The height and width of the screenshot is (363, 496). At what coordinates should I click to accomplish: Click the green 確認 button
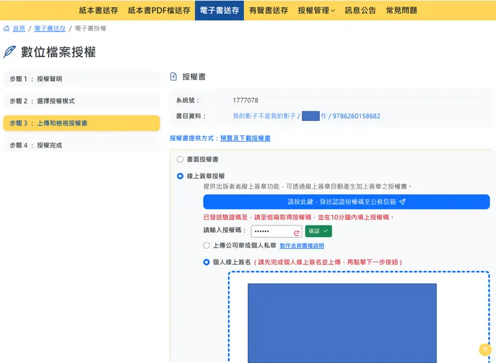pos(318,231)
